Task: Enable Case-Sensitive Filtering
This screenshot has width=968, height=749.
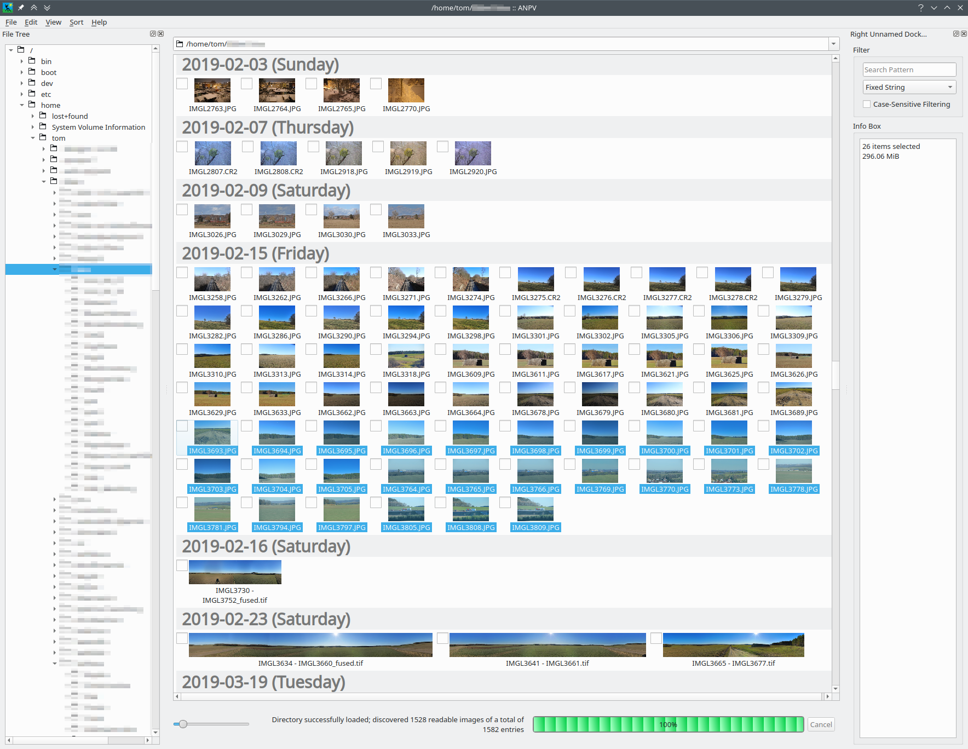Action: [x=867, y=104]
